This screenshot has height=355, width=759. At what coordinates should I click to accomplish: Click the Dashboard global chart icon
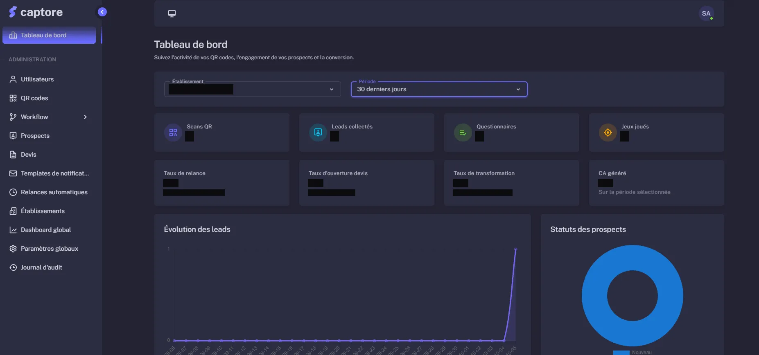pyautogui.click(x=13, y=230)
